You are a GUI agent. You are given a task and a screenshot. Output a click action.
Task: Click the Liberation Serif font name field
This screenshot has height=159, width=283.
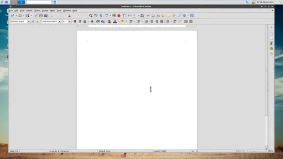(50, 22)
